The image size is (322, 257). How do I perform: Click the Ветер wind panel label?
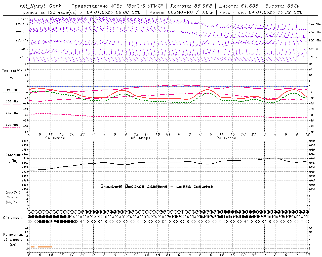[23, 19]
